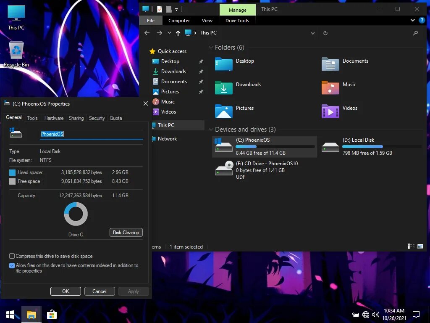Go forward in File Explorer
The image size is (430, 323).
159,33
